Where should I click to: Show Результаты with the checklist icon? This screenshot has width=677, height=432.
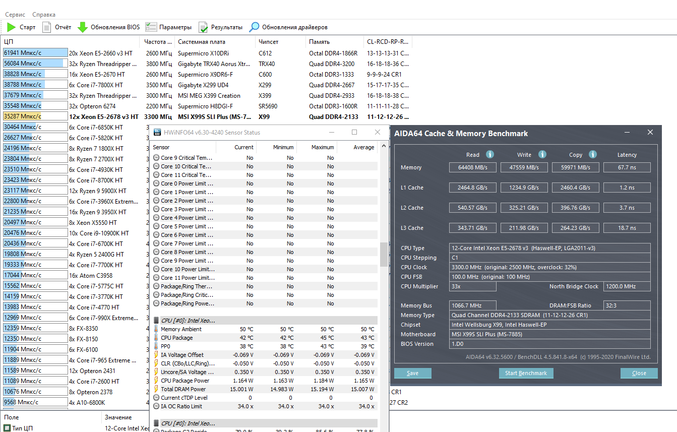click(x=203, y=27)
